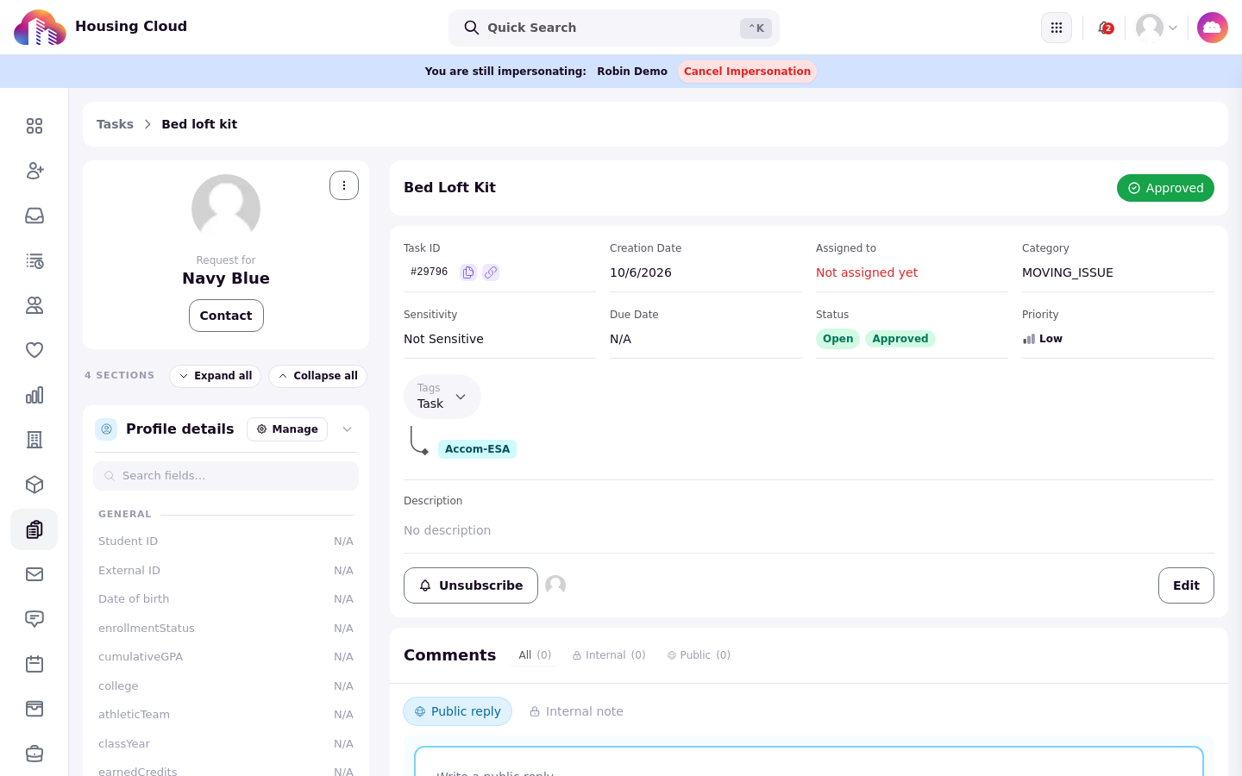This screenshot has width=1242, height=776.
Task: Click the subscriber avatar beside Unsubscribe
Action: click(x=555, y=585)
